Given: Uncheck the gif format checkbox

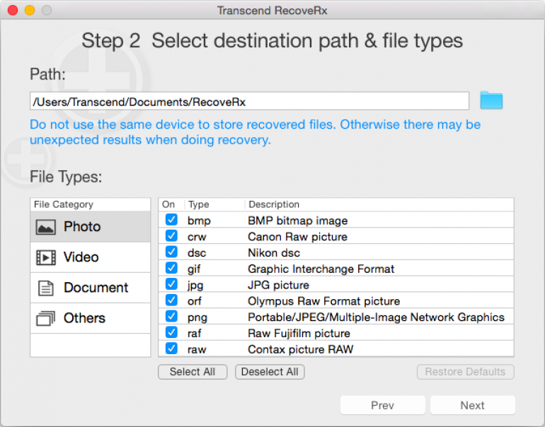Looking at the screenshot, I should pos(171,269).
